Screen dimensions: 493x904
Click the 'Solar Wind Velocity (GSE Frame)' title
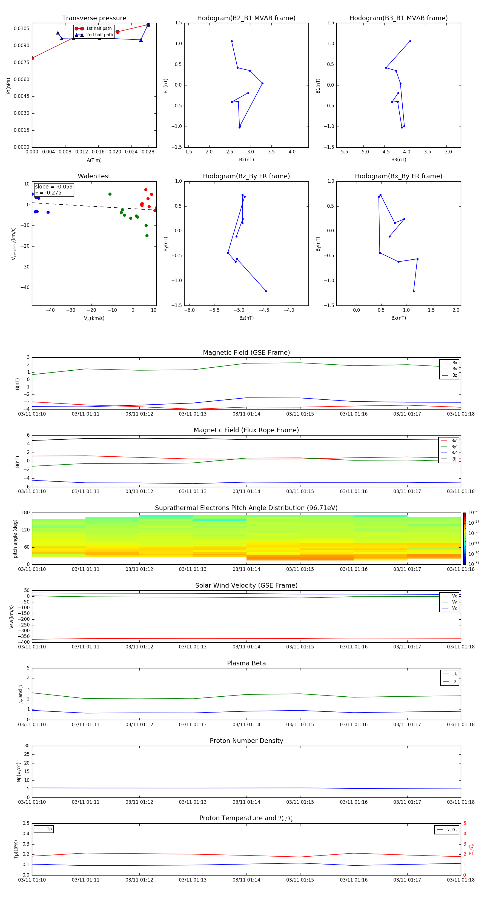(x=246, y=585)
